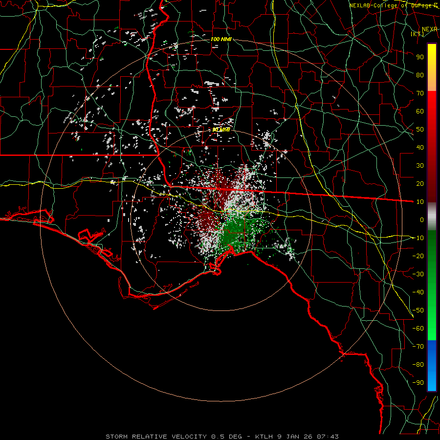Select the gray zero-velocity band of the color bar
This screenshot has height=440, width=440.
pos(432,217)
